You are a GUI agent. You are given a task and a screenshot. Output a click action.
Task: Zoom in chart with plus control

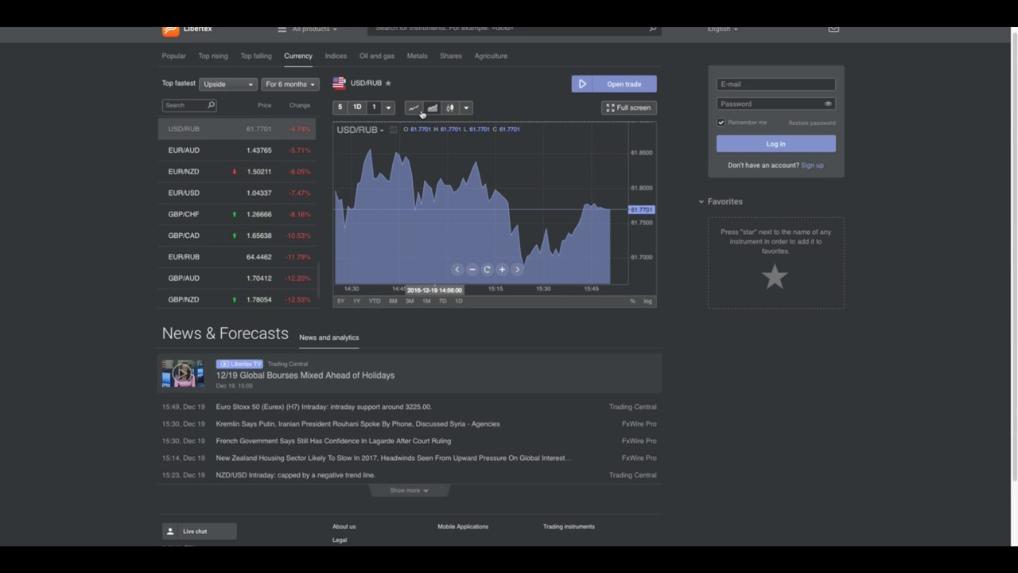click(502, 270)
